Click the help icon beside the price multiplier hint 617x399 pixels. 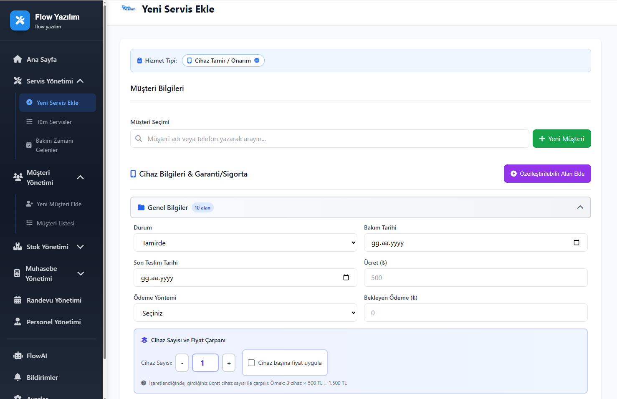[144, 383]
